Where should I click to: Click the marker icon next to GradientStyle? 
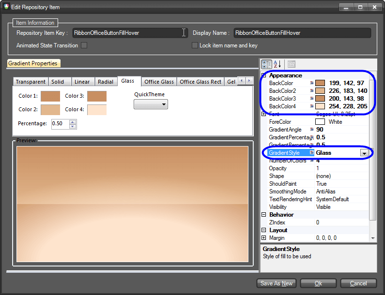point(311,152)
